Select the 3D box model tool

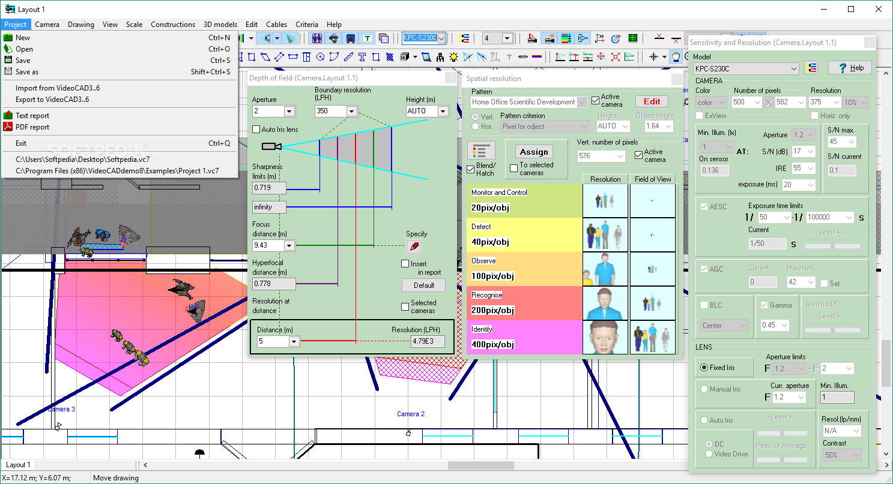[404, 57]
